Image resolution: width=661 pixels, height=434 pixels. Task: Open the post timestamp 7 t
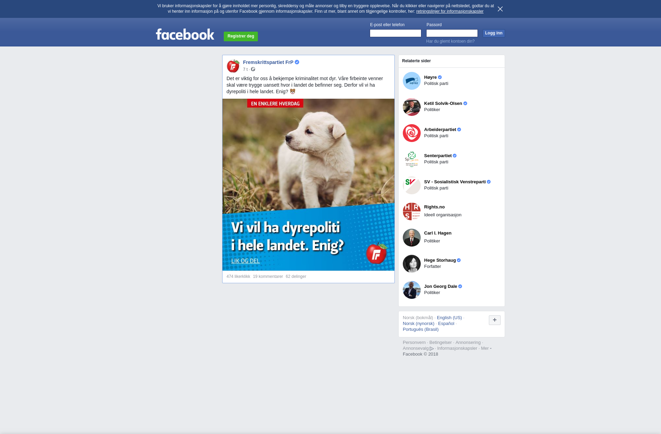pos(245,69)
